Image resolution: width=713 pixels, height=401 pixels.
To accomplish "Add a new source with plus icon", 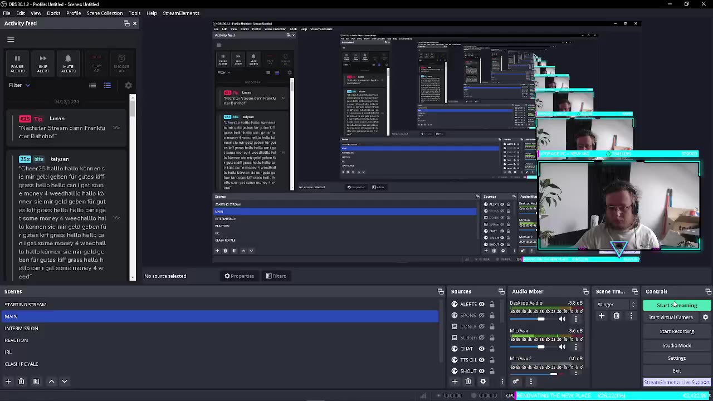I will [x=455, y=382].
